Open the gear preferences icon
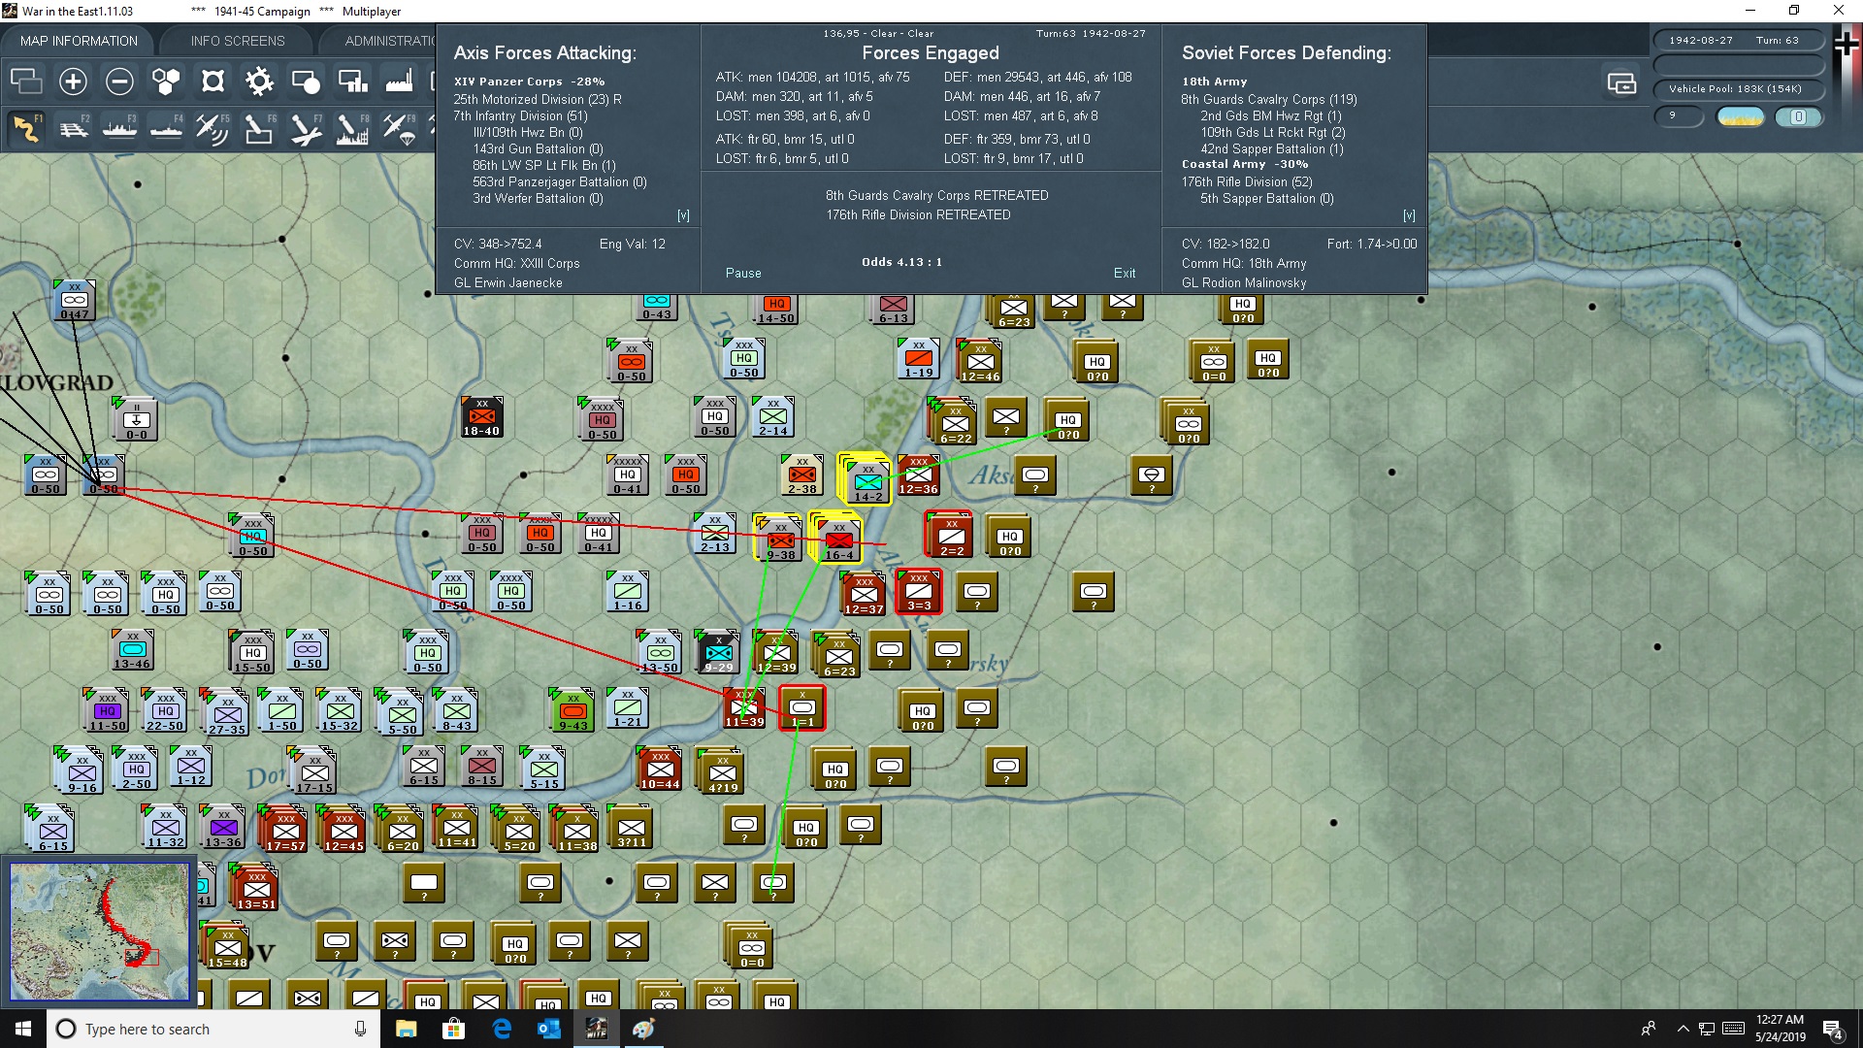Image resolution: width=1863 pixels, height=1048 pixels. (x=259, y=82)
